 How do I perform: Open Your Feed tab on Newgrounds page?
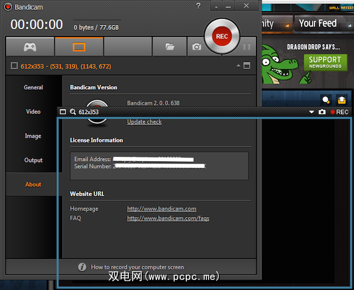318,23
